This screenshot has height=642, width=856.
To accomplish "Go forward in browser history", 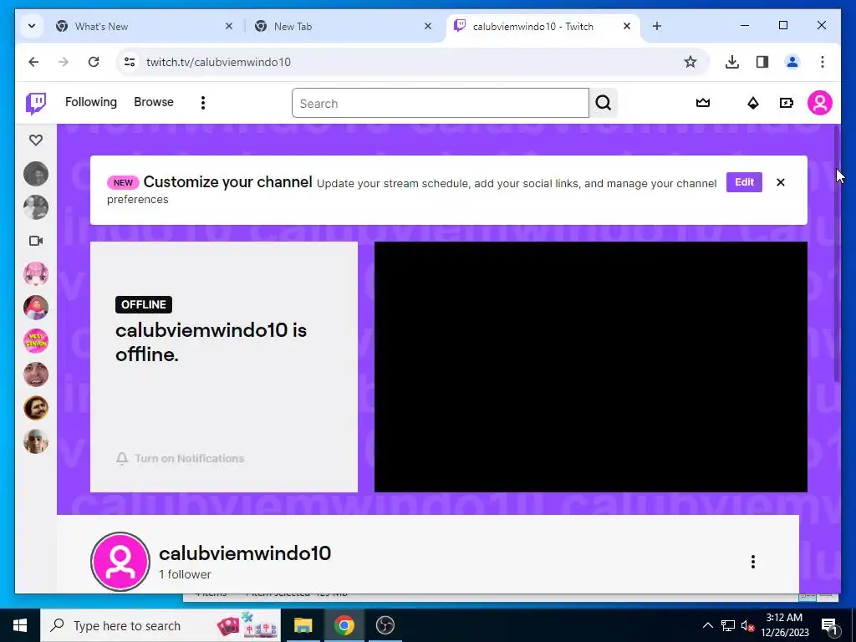I will pos(64,62).
